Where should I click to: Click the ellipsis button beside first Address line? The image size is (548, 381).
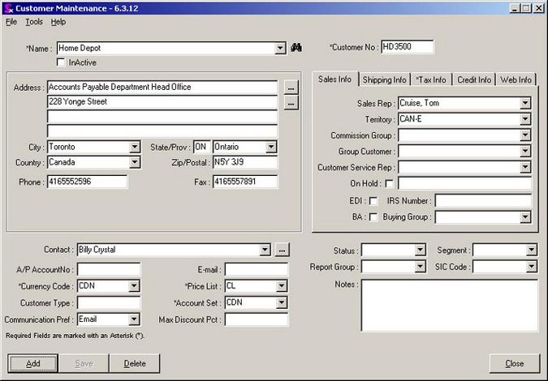click(x=291, y=87)
